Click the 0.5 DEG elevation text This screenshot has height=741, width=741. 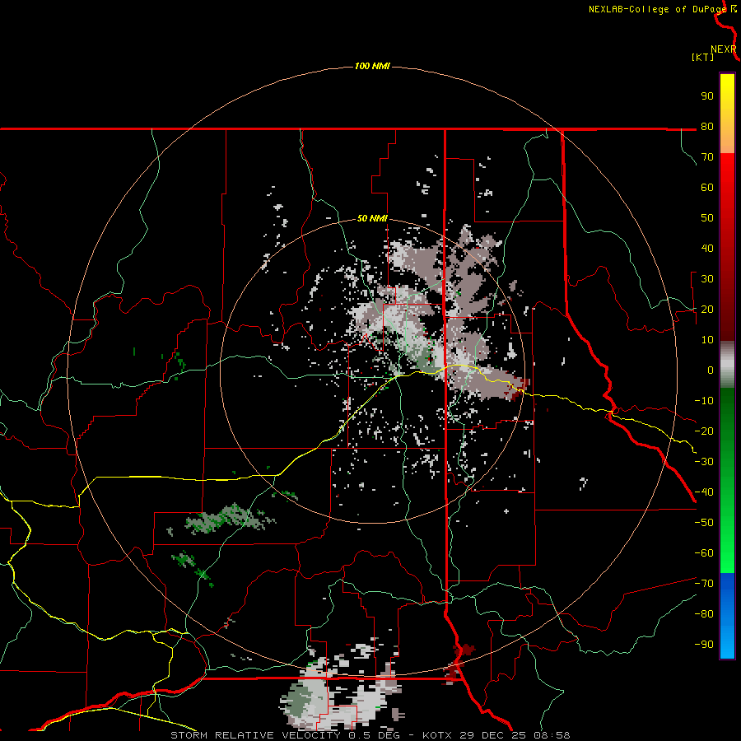tap(375, 735)
